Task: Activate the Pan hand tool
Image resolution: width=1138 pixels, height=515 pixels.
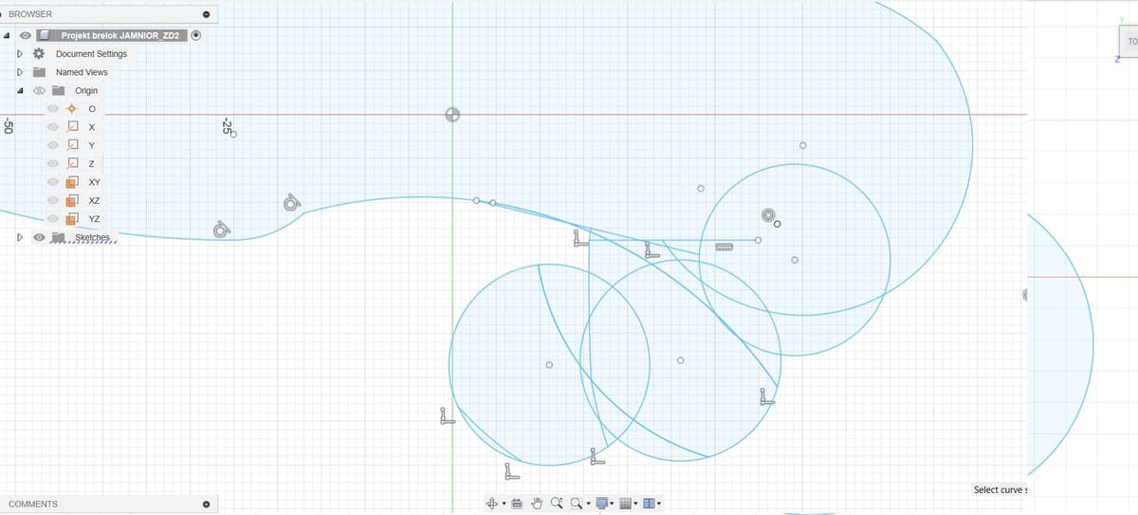Action: tap(536, 504)
